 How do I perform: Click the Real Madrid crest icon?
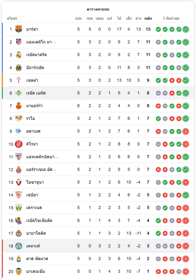point(18,55)
